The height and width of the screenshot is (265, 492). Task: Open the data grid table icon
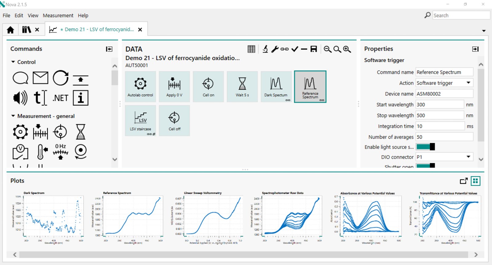click(x=251, y=49)
